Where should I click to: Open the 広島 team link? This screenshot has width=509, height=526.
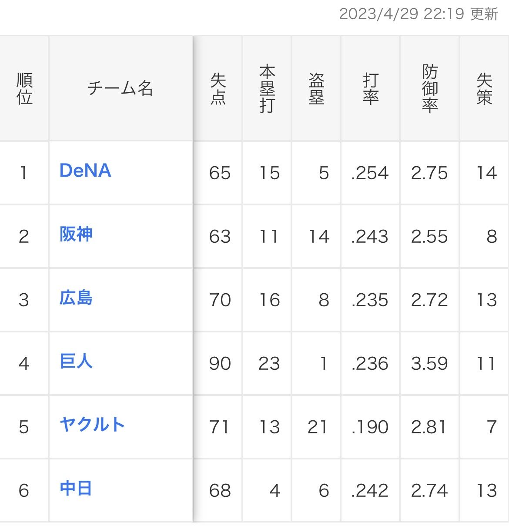(x=76, y=298)
